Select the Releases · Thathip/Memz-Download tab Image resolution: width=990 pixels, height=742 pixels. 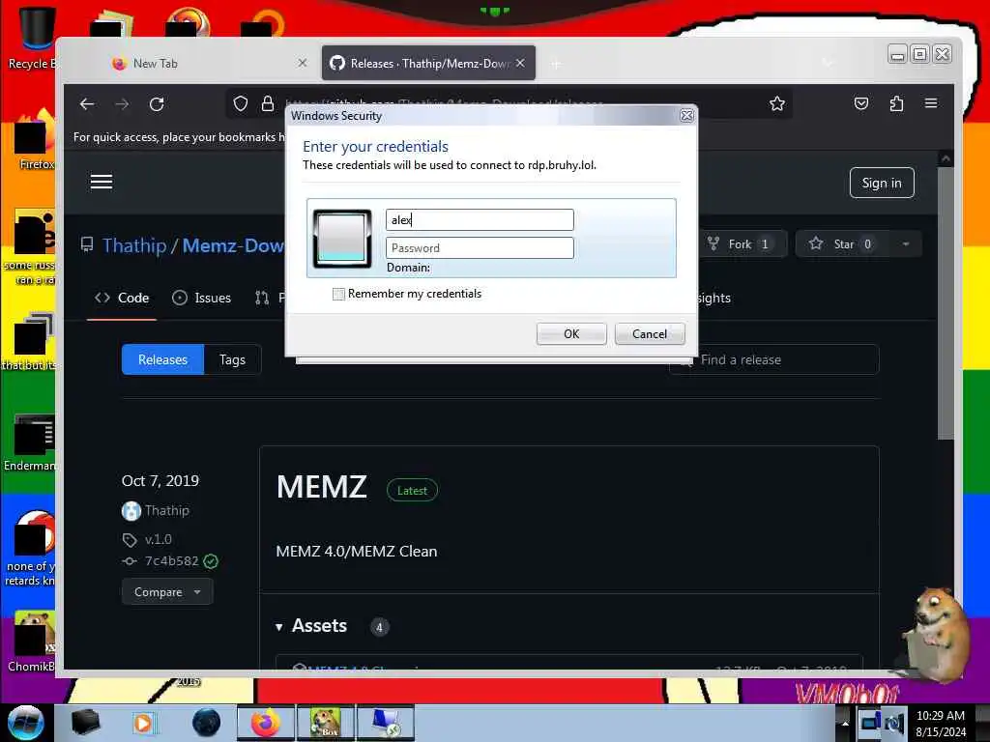[428, 63]
